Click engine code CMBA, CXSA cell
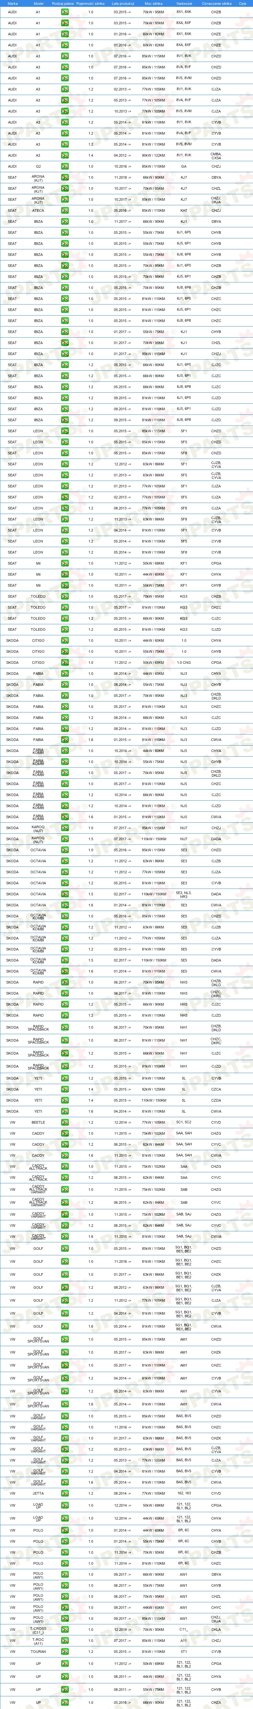The height and width of the screenshot is (1709, 253). point(216,156)
